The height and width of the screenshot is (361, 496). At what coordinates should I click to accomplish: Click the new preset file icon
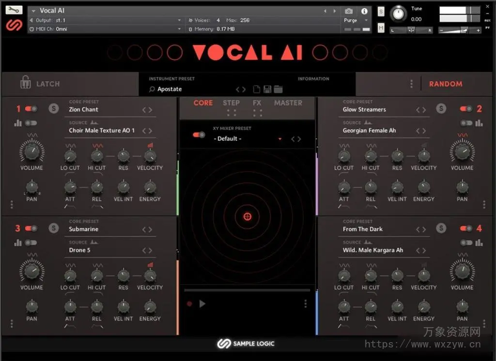coord(256,89)
